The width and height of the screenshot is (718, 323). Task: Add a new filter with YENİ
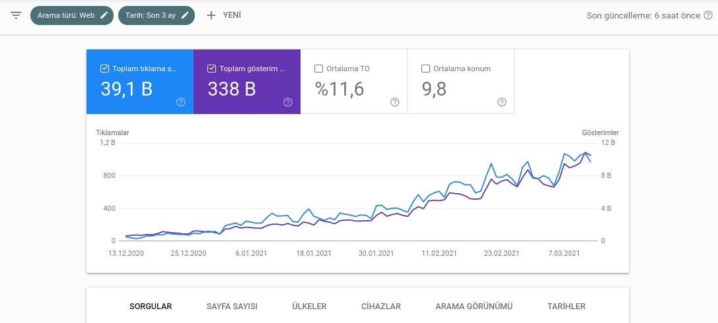click(224, 15)
